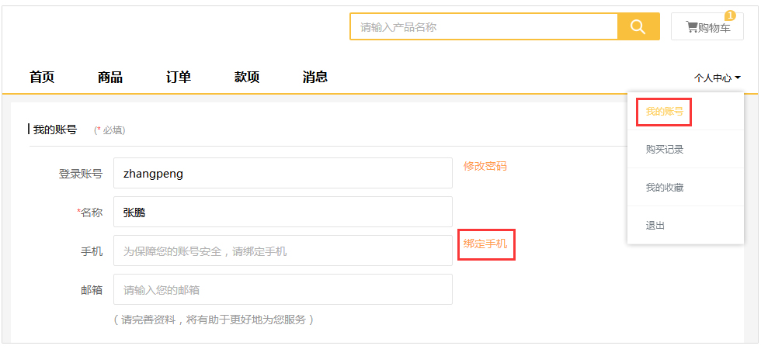Open 购买记录 purchase history

click(664, 149)
